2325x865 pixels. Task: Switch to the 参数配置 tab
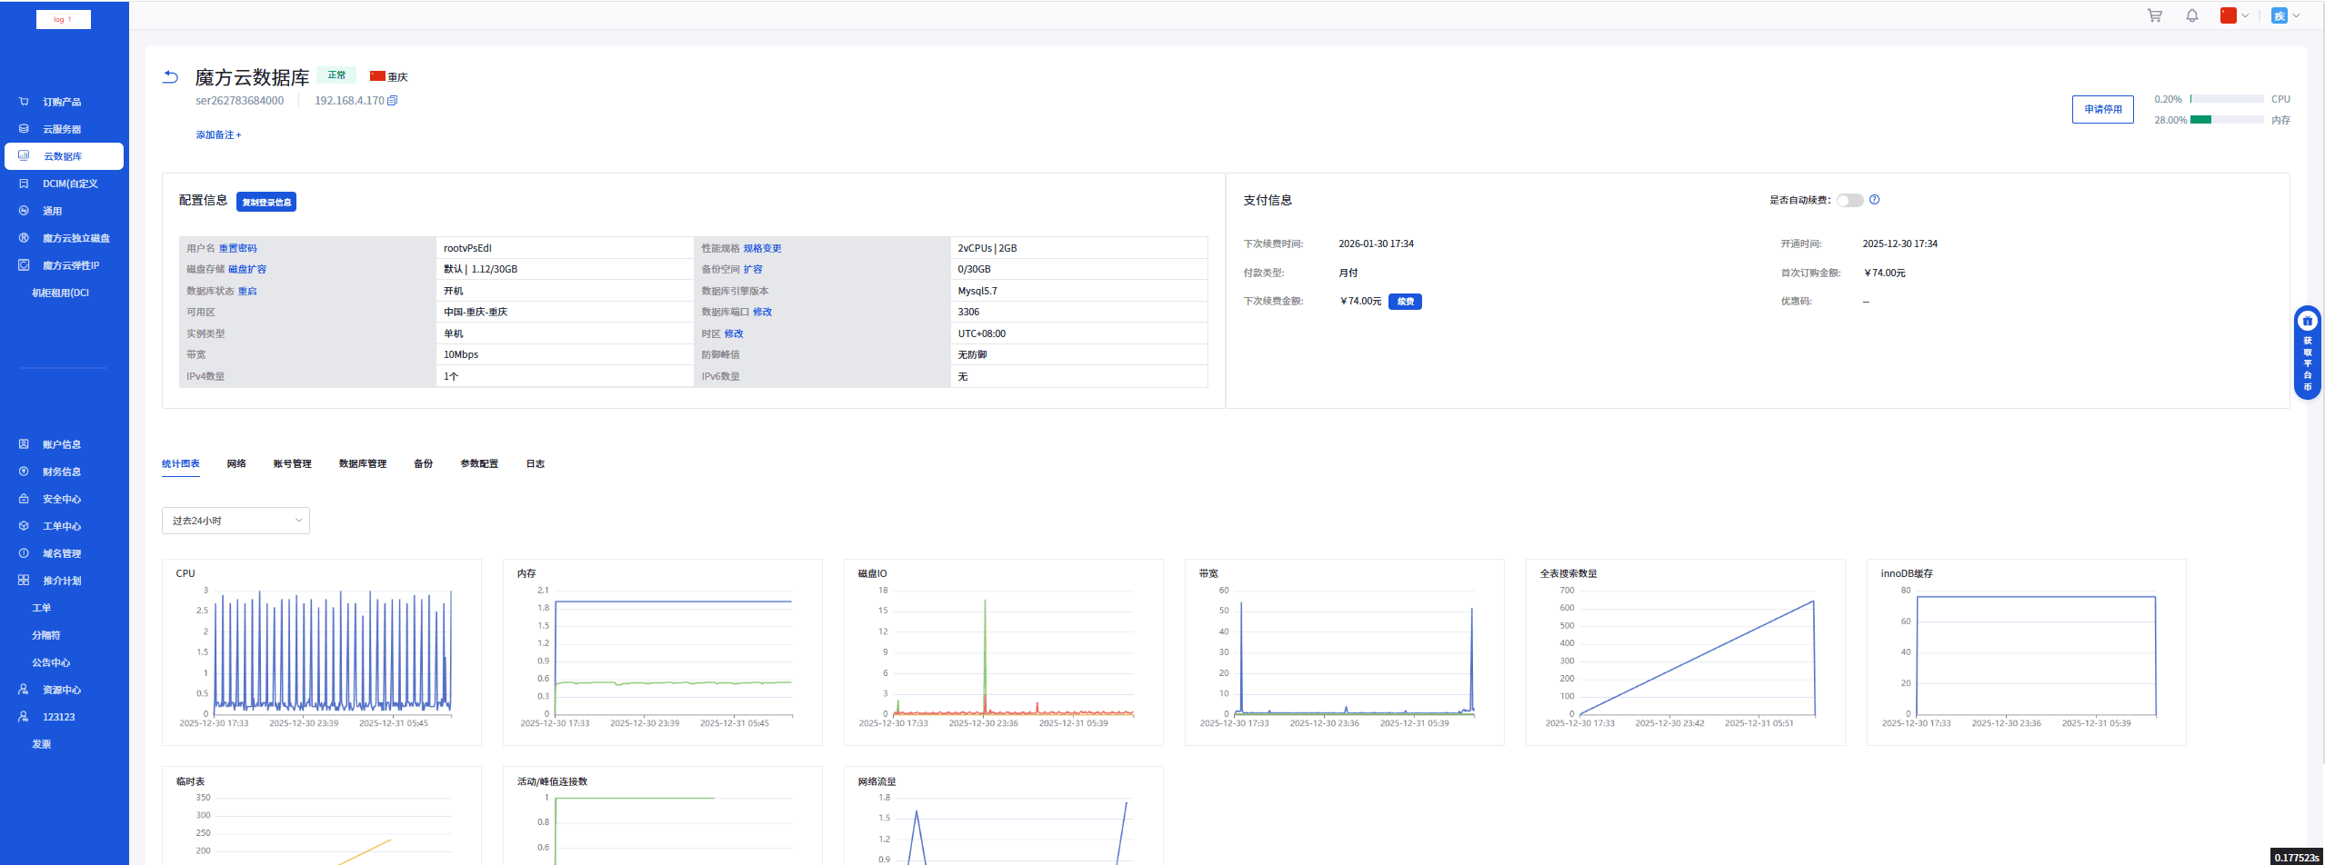tap(479, 464)
